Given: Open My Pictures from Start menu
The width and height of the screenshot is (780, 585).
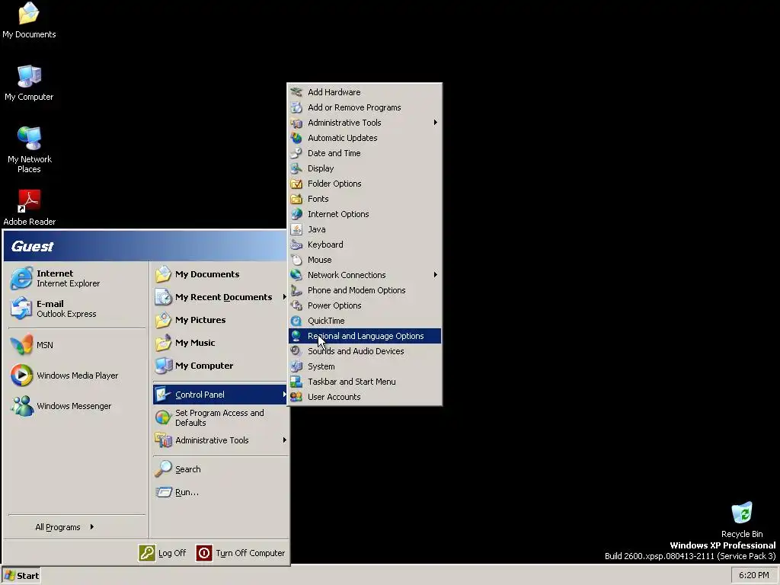Looking at the screenshot, I should pos(220,320).
